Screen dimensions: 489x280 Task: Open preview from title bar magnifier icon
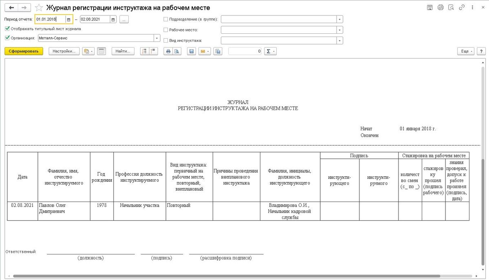click(x=451, y=7)
